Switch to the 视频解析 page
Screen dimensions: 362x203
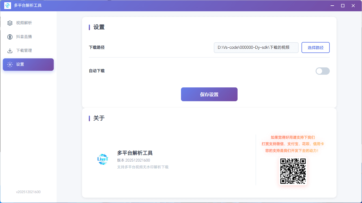click(24, 23)
